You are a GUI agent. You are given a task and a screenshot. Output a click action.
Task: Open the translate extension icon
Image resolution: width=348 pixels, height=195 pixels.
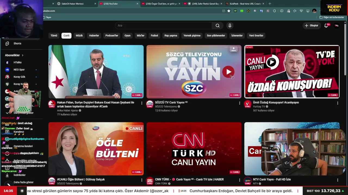tap(261, 11)
